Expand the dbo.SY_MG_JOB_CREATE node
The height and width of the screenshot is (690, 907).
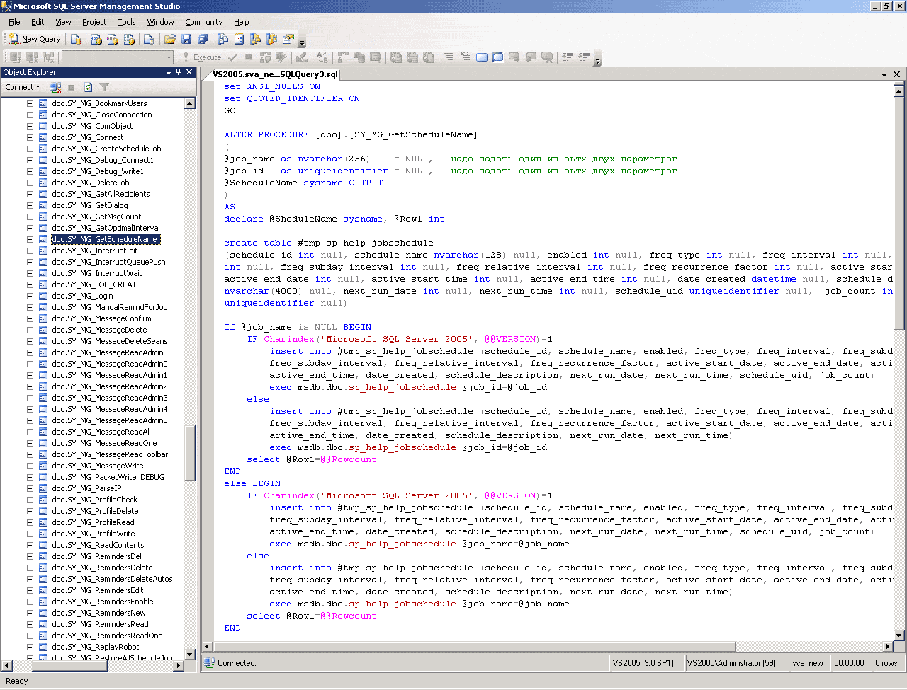tap(30, 284)
